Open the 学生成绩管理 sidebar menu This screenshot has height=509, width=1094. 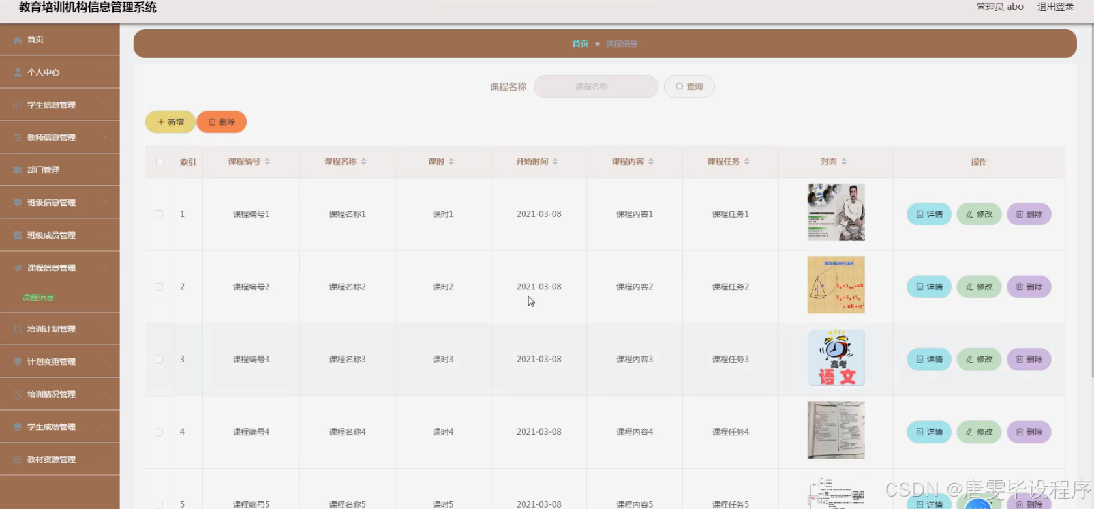60,427
